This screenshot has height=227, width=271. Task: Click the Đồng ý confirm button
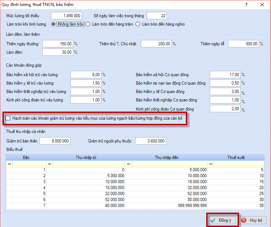222,220
